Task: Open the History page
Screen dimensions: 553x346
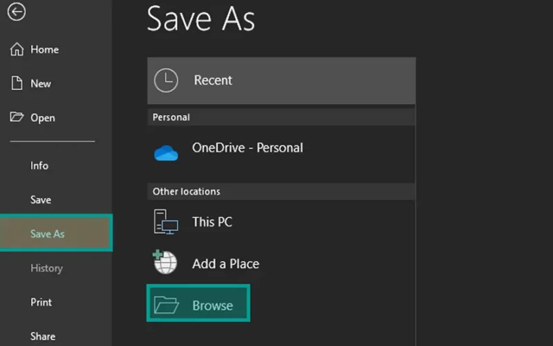Action: click(x=46, y=268)
